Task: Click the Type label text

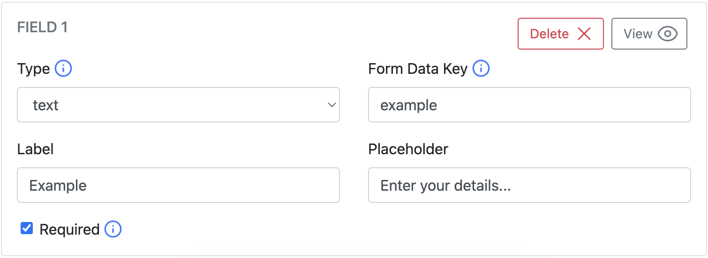Action: [33, 69]
